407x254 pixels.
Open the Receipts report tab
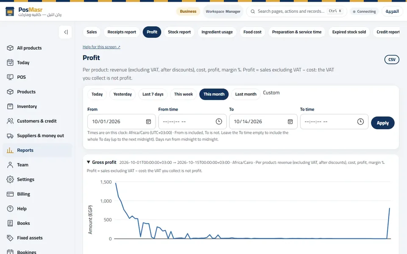122,32
